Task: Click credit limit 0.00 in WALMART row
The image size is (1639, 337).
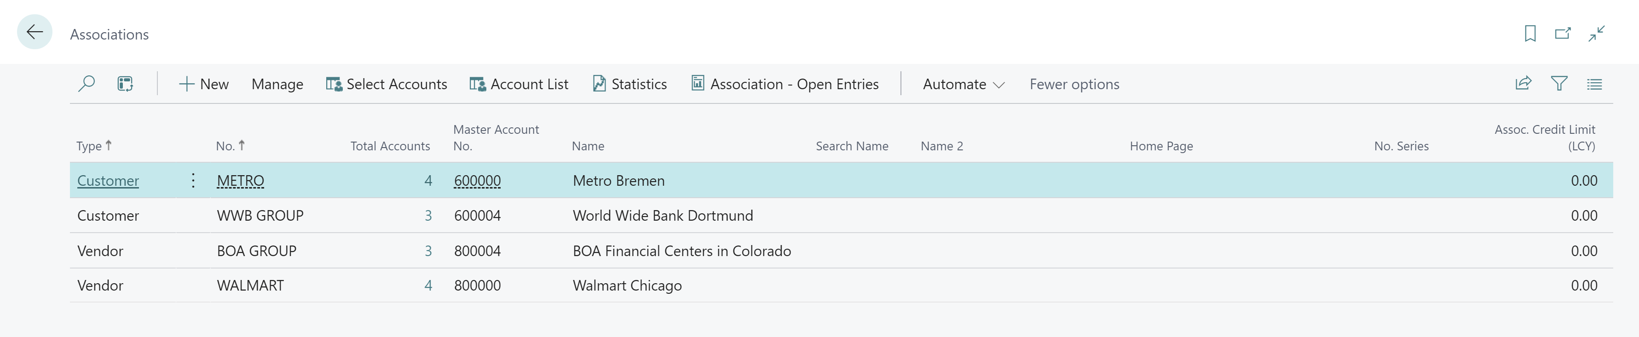Action: coord(1584,286)
